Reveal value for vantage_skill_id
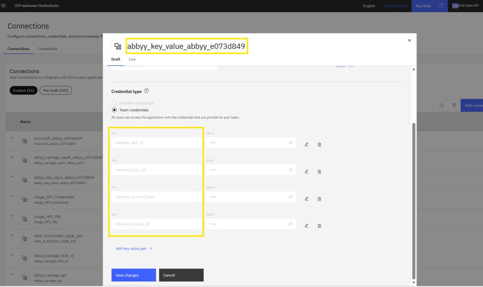Image resolution: width=483 pixels, height=287 pixels. tap(291, 143)
